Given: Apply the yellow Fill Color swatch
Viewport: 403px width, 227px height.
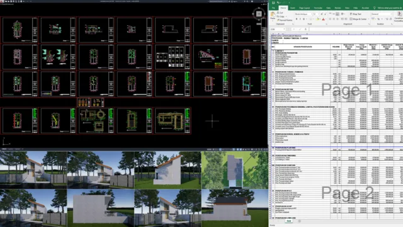Looking at the screenshot, I should [317, 19].
